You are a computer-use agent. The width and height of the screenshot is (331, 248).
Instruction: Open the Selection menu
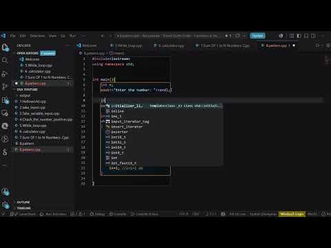pyautogui.click(x=37, y=36)
